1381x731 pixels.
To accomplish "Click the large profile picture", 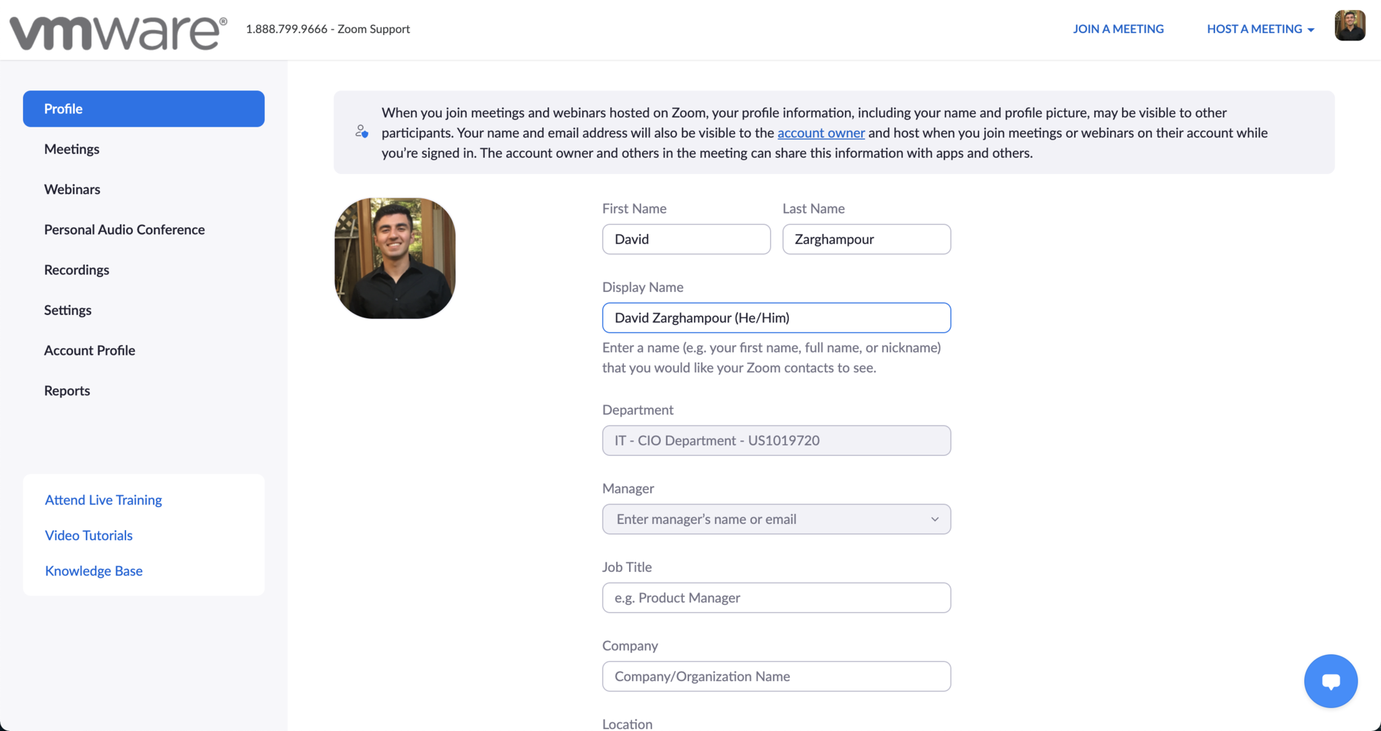I will pos(395,258).
